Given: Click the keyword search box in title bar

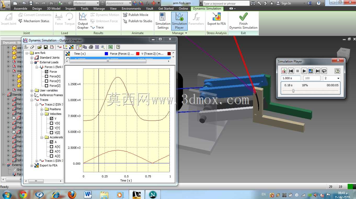Looking at the screenshot, I should pos(226,3).
